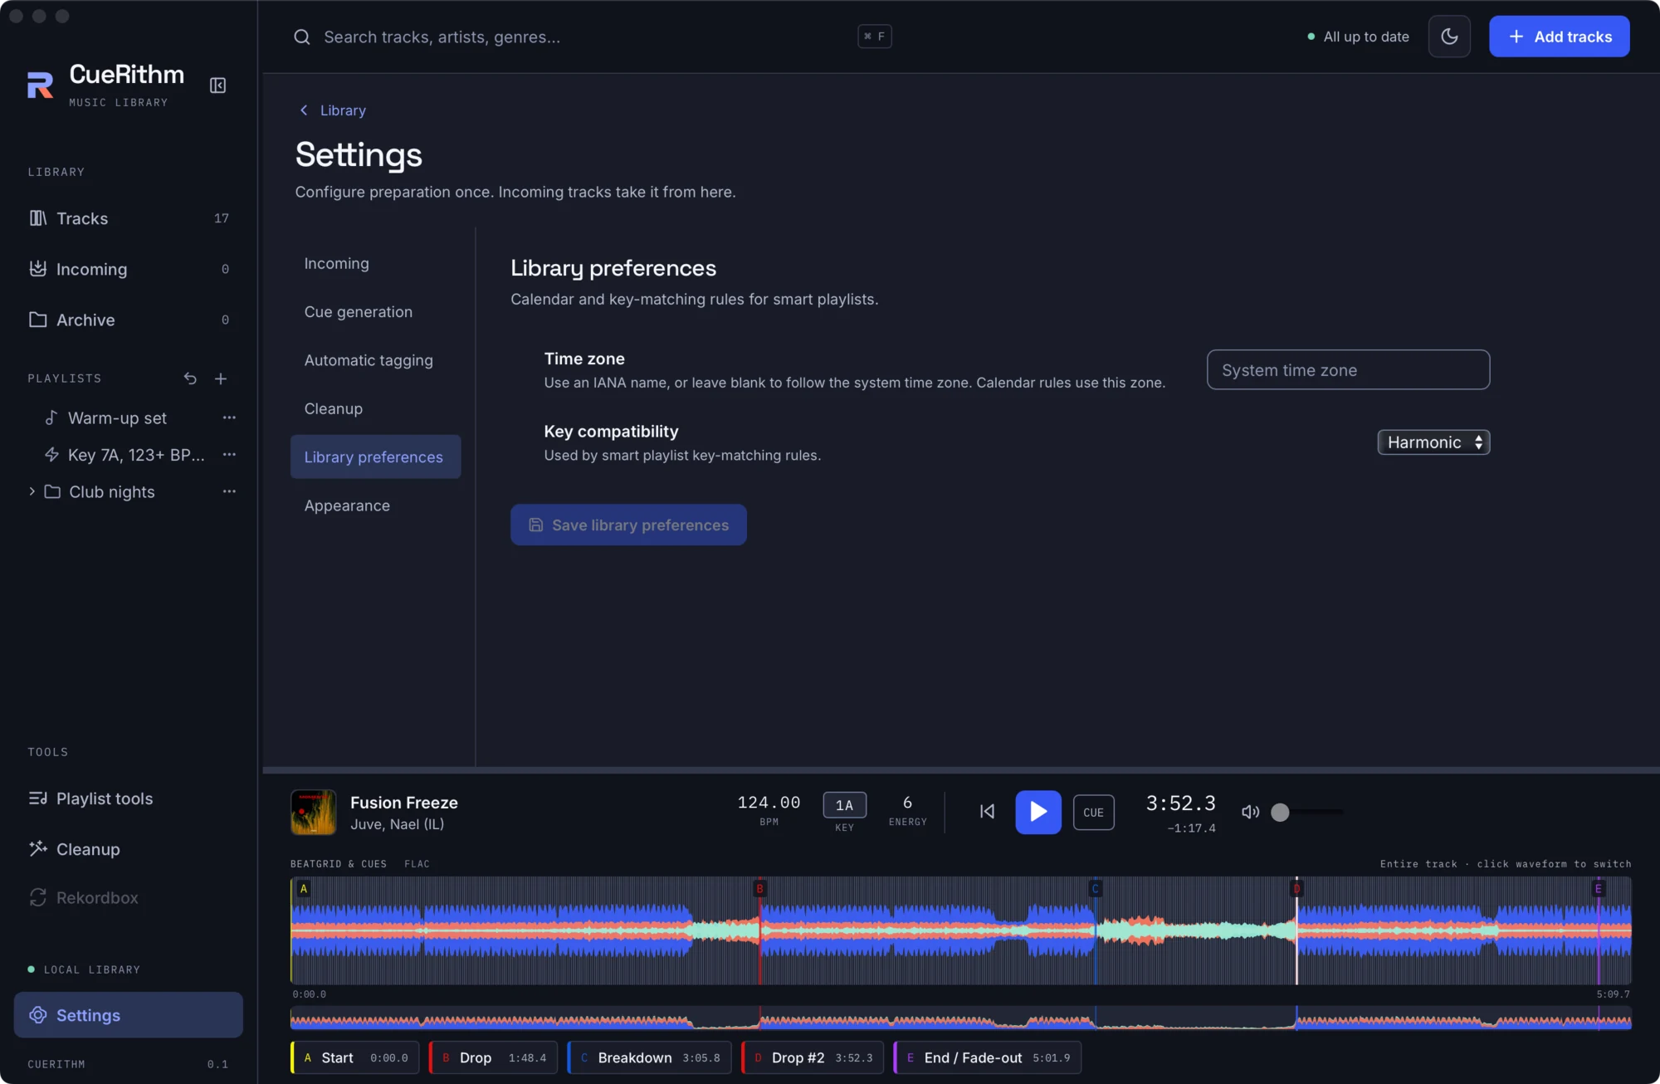Click the Fusion Freeze album artwork
This screenshot has height=1084, width=1660.
314,812
